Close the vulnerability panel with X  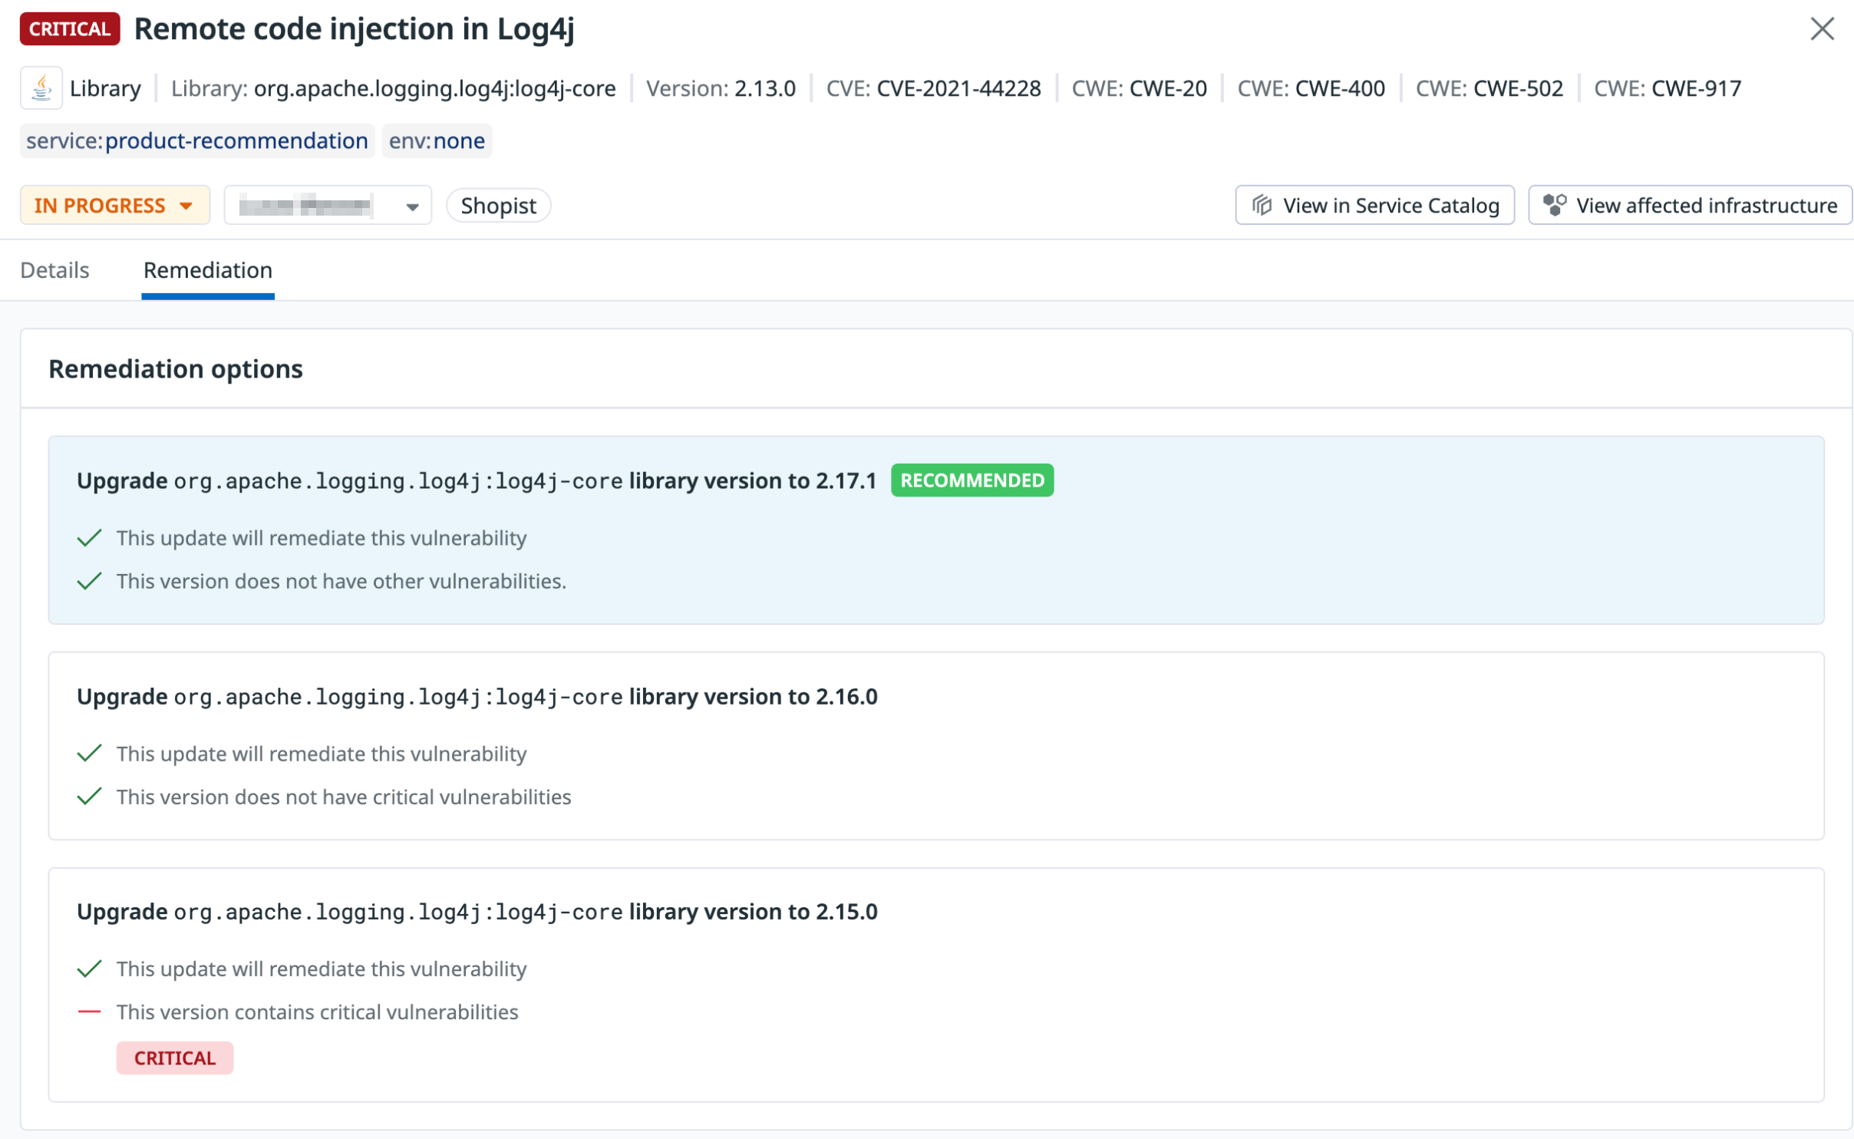[x=1821, y=29]
